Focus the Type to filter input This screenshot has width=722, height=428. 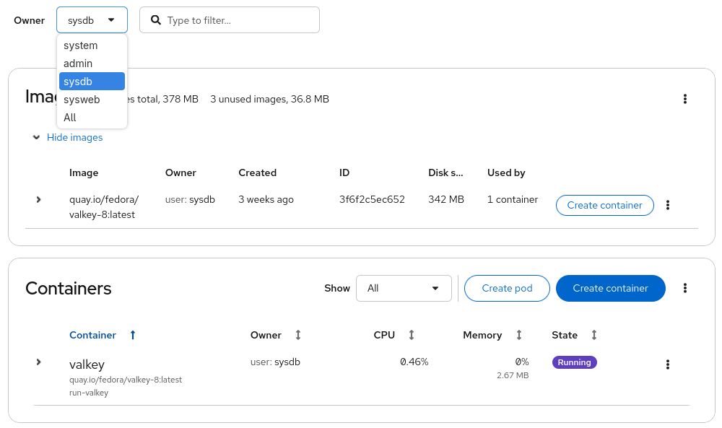click(x=238, y=20)
